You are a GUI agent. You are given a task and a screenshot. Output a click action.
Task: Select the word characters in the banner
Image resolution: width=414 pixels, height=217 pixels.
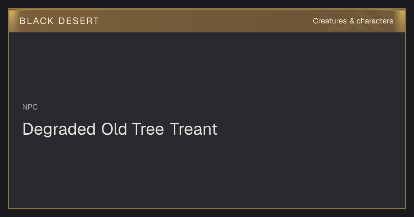click(375, 21)
